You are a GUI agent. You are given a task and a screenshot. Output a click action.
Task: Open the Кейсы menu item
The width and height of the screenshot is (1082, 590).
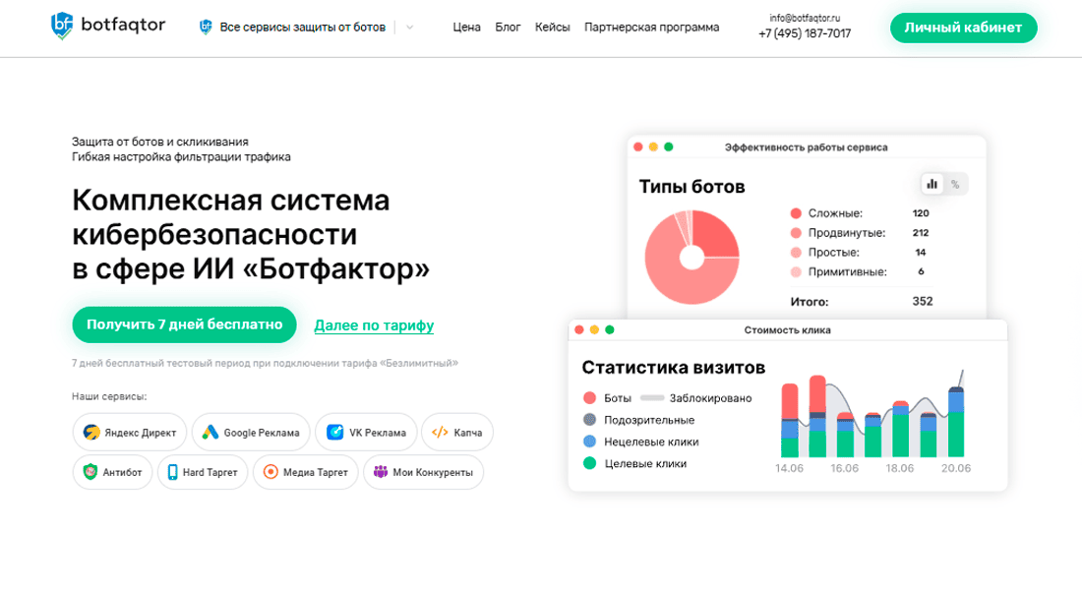pyautogui.click(x=552, y=28)
